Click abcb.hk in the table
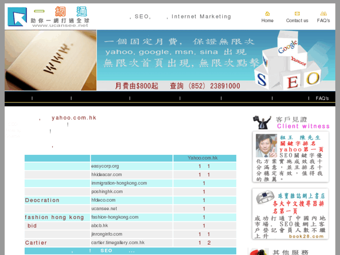340x255 pixels. pyautogui.click(x=100, y=226)
